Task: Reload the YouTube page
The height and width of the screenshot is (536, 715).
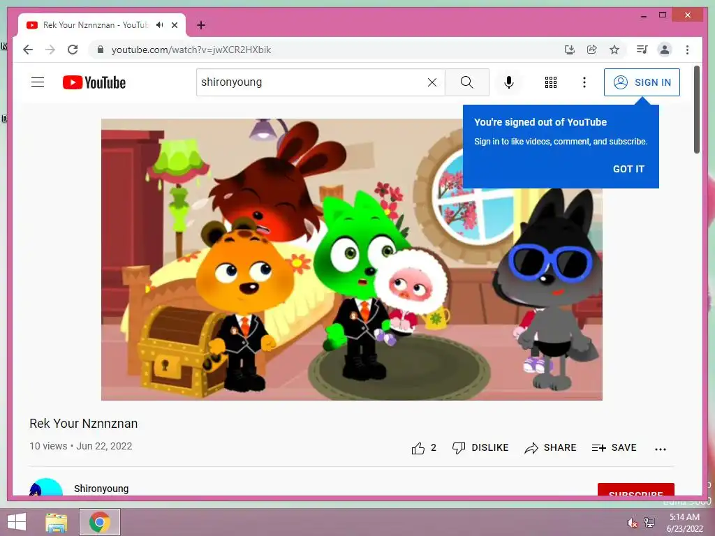Action: point(73,50)
